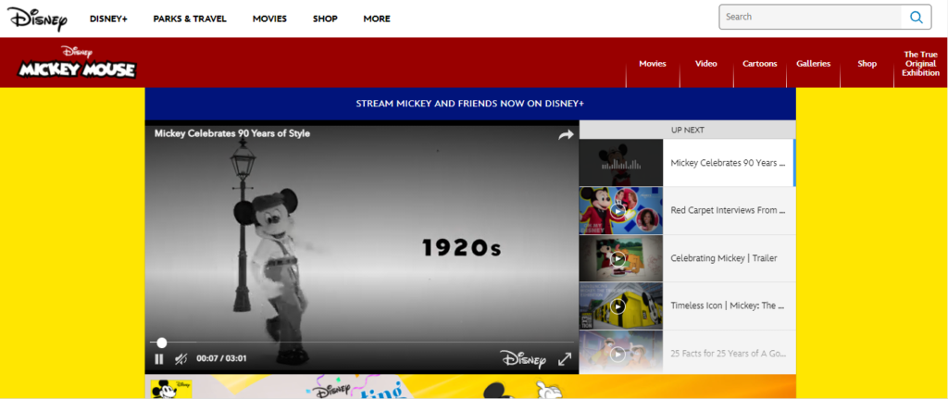The width and height of the screenshot is (948, 399).
Task: Select 'Timeless Icon | Mickey: The' title
Action: point(728,305)
